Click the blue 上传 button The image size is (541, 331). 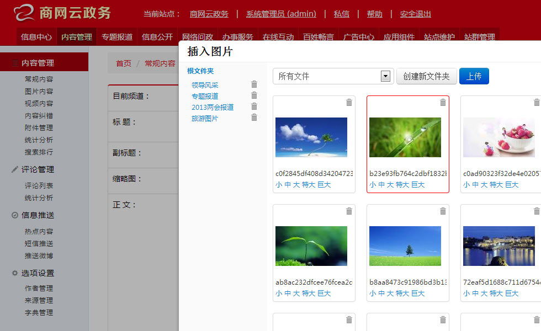474,76
